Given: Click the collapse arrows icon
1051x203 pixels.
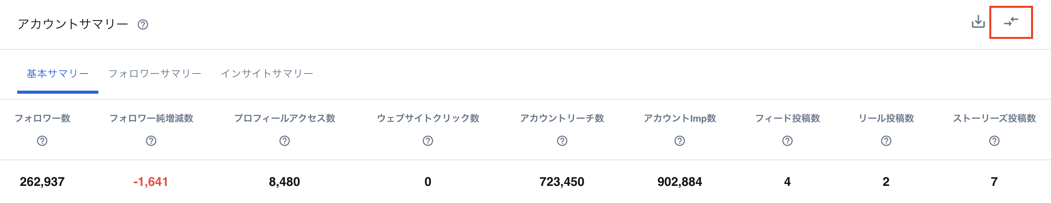Looking at the screenshot, I should [1011, 21].
